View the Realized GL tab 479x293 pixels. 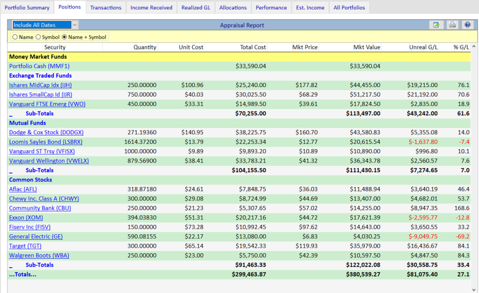click(196, 7)
